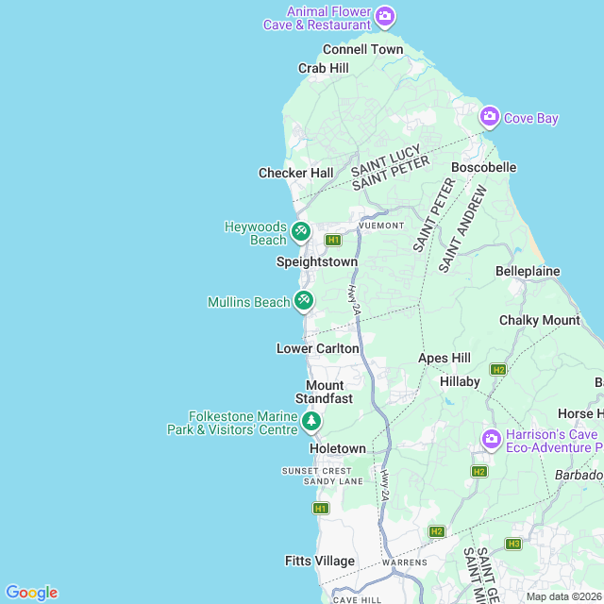Click the Cove Bay camera pin
The image size is (604, 604).
point(490,117)
